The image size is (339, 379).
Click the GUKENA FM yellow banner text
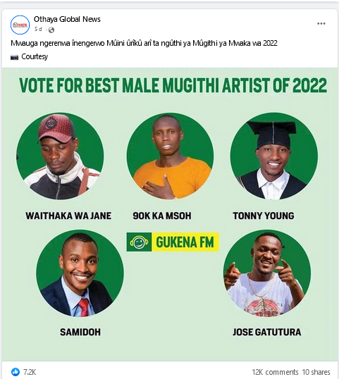[x=185, y=242]
